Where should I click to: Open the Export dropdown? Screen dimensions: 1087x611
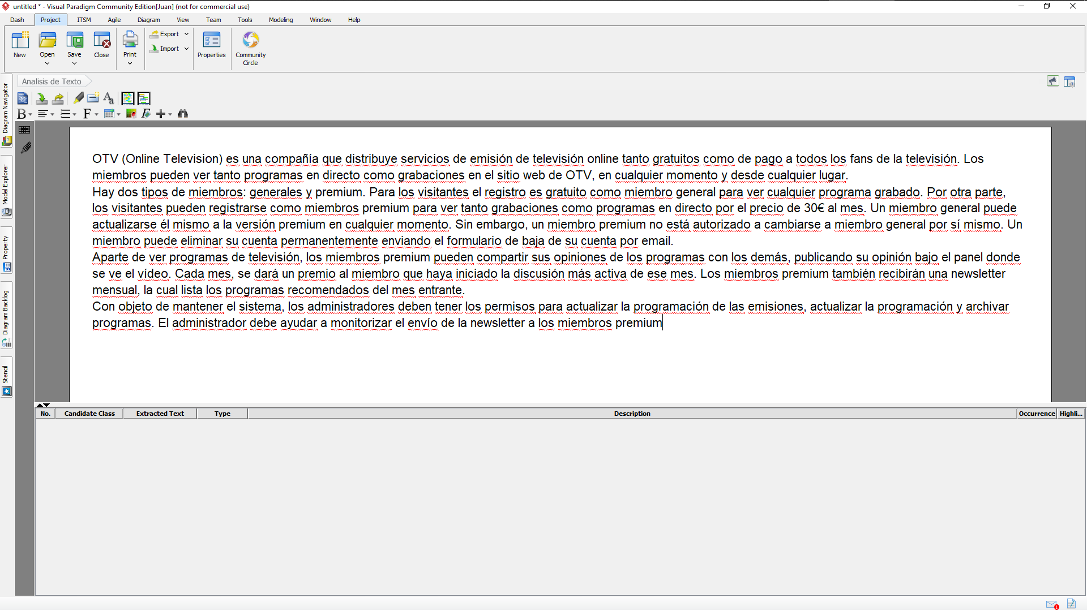click(x=186, y=34)
